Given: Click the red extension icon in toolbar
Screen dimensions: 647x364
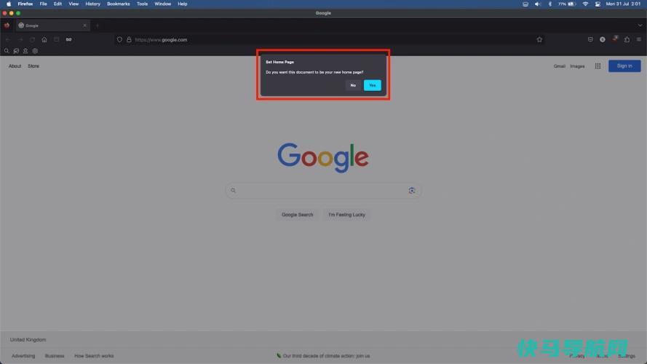Looking at the screenshot, I should click(615, 39).
